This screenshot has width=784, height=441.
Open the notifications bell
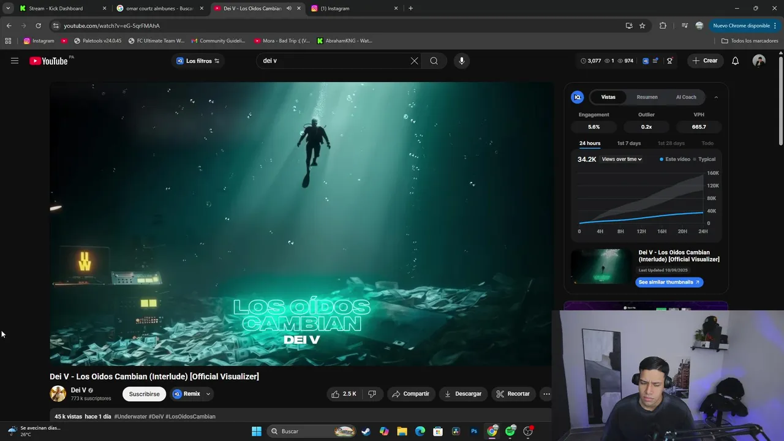736,61
